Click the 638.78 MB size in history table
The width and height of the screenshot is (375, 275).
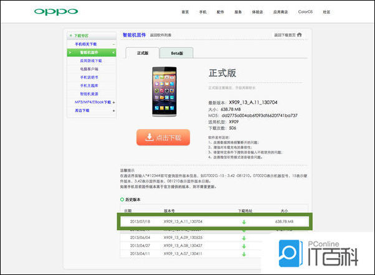tap(284, 221)
